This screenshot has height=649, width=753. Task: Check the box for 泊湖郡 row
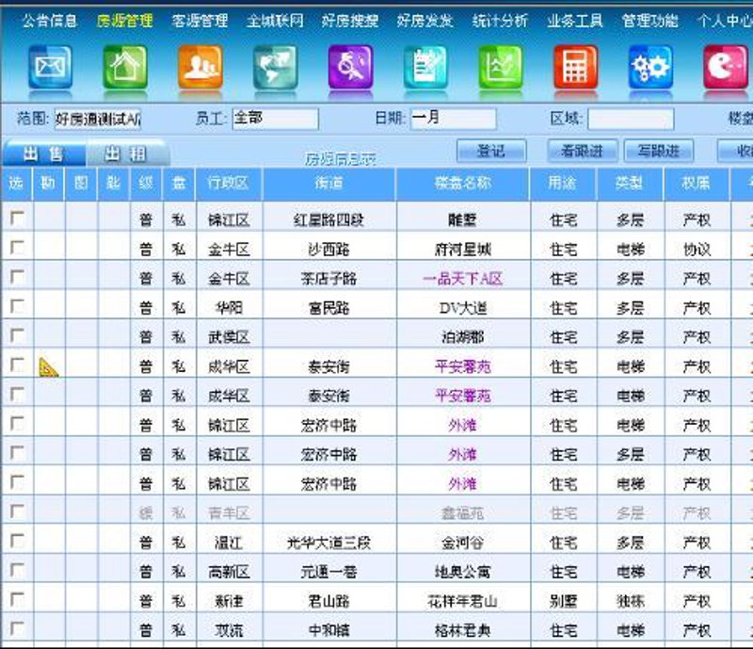(17, 335)
